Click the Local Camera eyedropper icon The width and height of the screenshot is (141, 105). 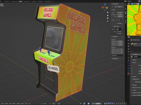(x=122, y=20)
